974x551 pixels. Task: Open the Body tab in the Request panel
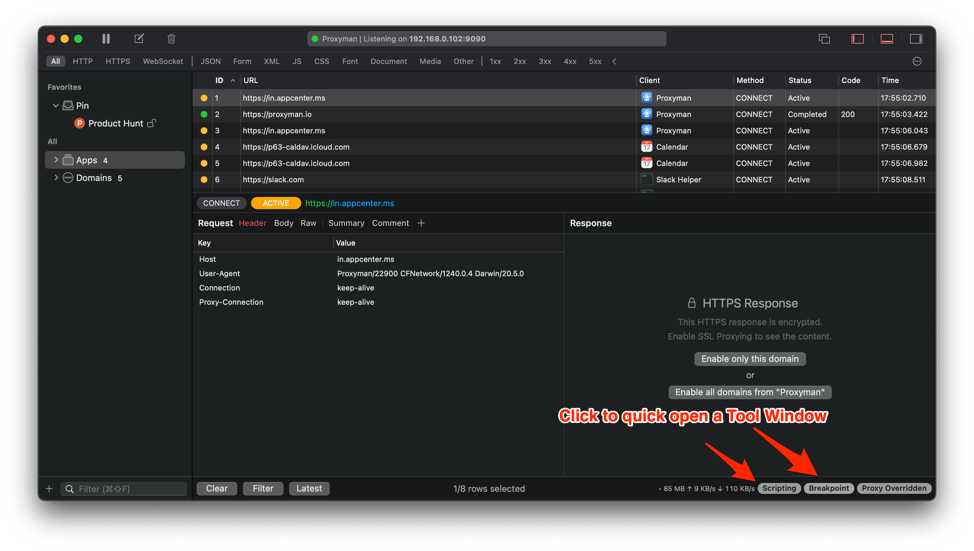[x=283, y=223]
